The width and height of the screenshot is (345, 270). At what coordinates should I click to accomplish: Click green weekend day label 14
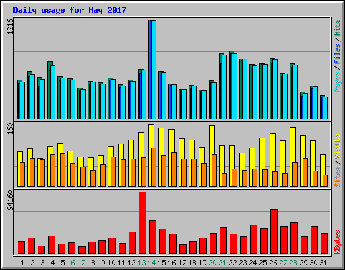(152, 263)
